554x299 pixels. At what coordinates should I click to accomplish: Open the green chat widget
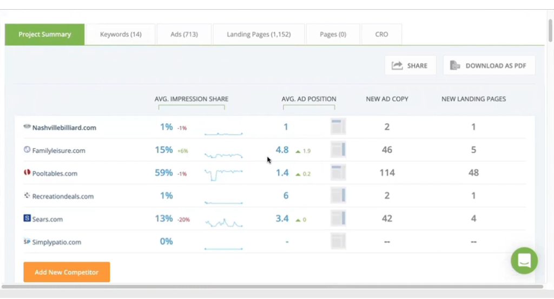[x=524, y=261]
